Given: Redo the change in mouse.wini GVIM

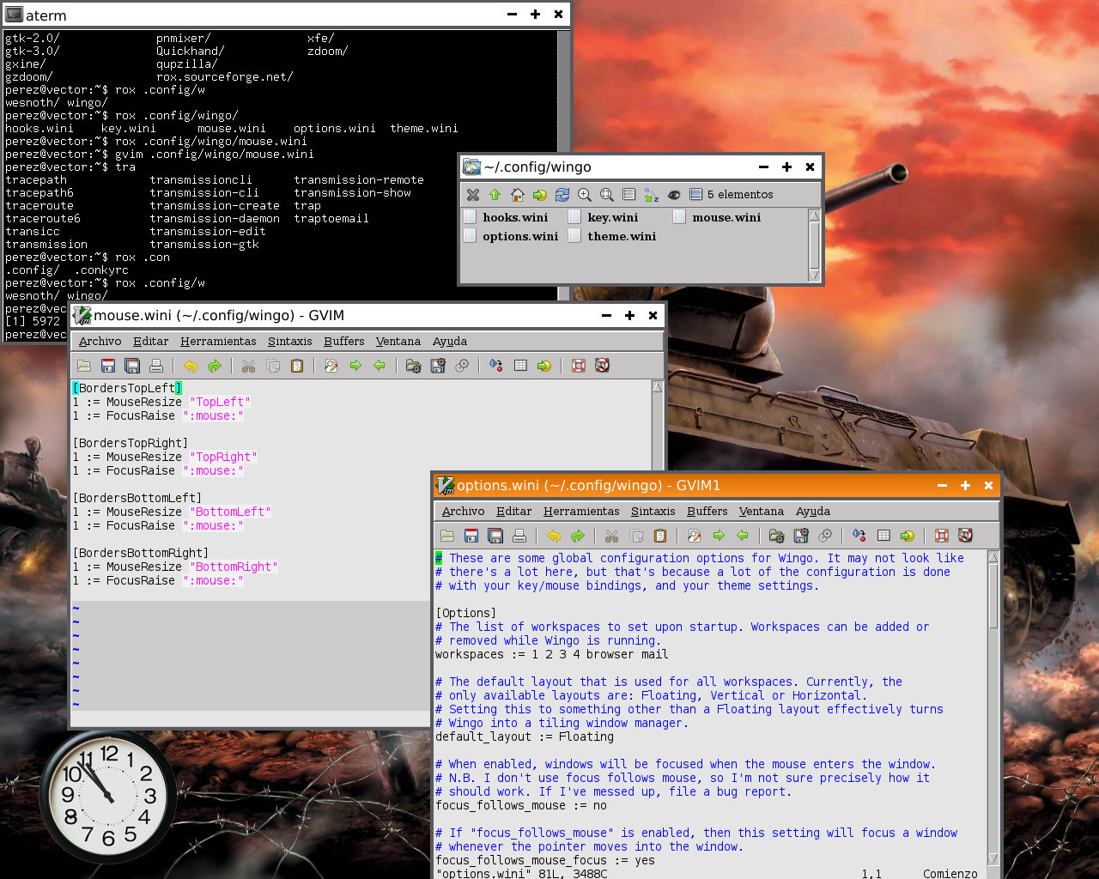Looking at the screenshot, I should coord(215,366).
